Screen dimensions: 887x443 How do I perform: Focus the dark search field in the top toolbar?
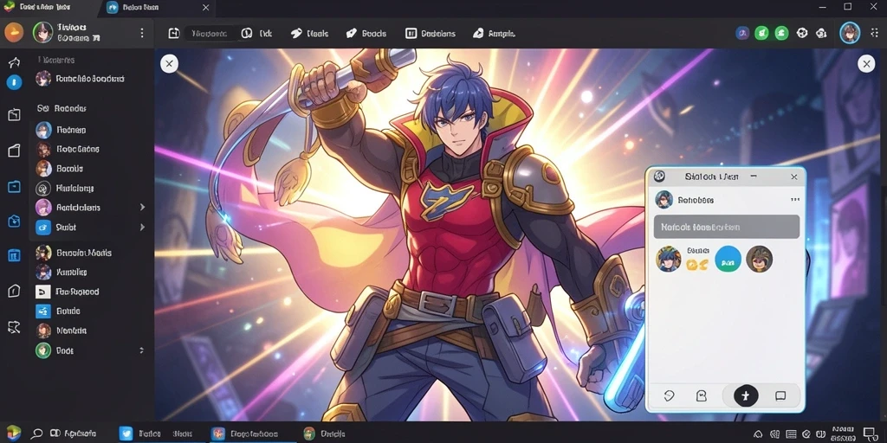[210, 34]
